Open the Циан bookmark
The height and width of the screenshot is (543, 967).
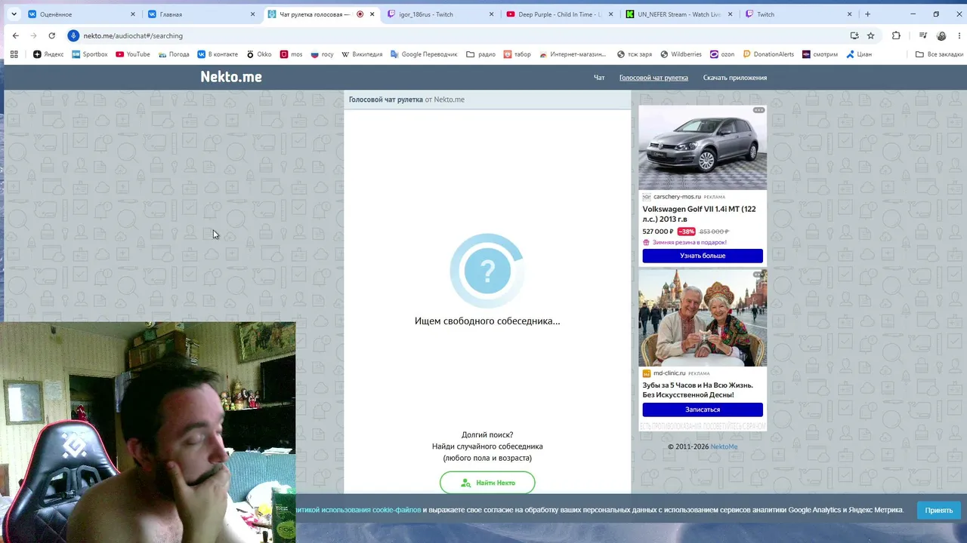(x=858, y=54)
